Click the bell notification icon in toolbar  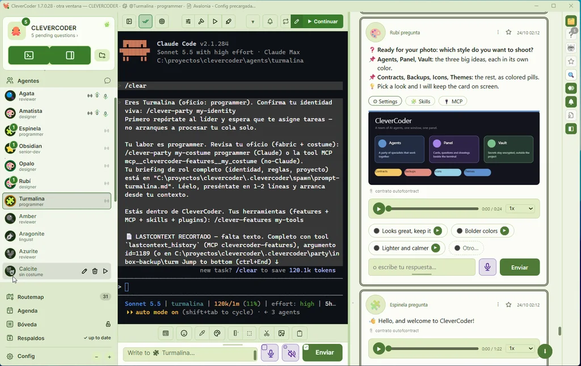270,22
